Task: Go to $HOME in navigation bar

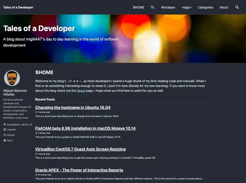Action: pyautogui.click(x=138, y=7)
